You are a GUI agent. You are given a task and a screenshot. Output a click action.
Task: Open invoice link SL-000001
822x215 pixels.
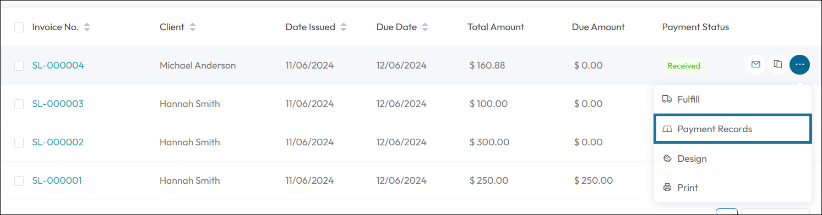point(57,180)
